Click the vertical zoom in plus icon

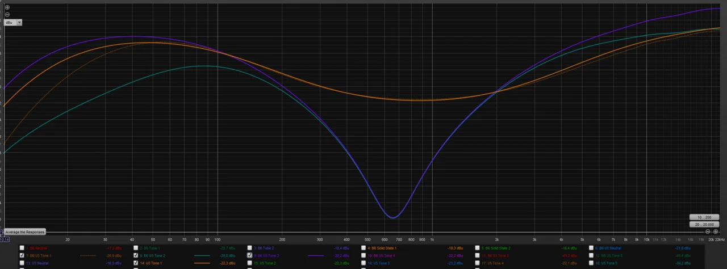point(7,7)
